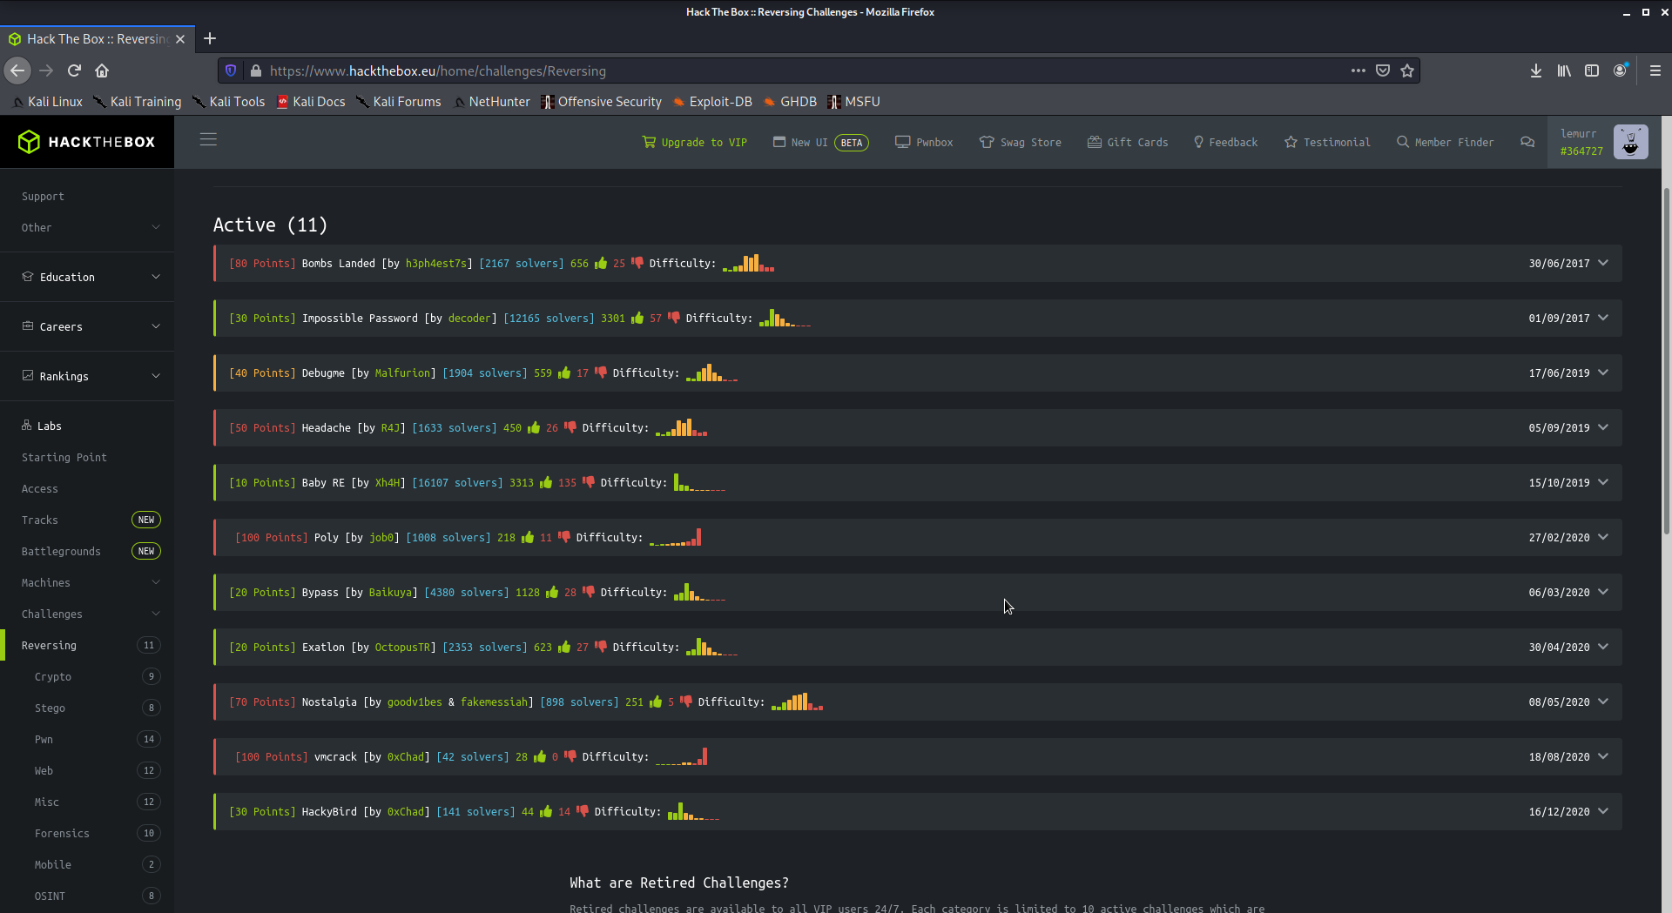The height and width of the screenshot is (913, 1672).
Task: Expand the Debugme challenge details chevron
Action: (1603, 373)
